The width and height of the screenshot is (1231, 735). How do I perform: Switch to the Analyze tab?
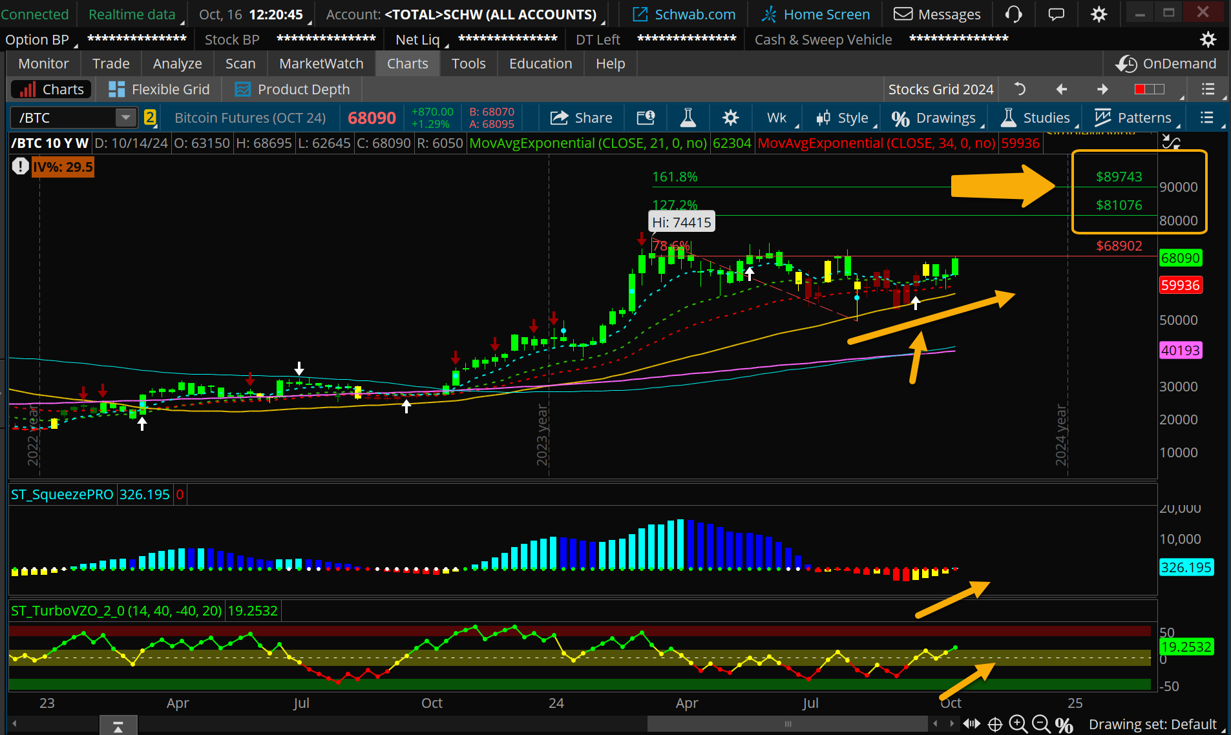pyautogui.click(x=177, y=63)
